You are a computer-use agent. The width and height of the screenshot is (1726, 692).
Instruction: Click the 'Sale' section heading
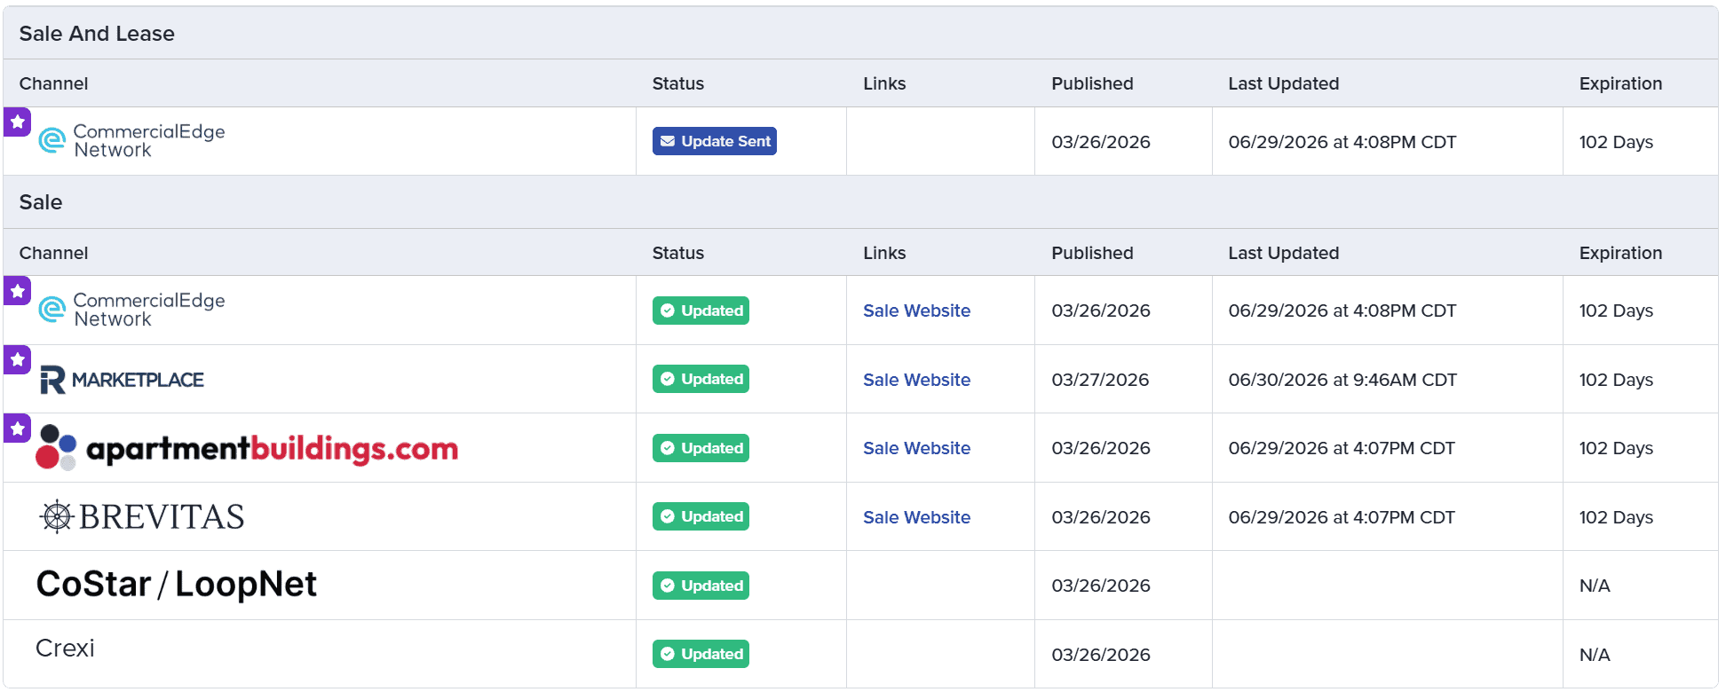[41, 202]
